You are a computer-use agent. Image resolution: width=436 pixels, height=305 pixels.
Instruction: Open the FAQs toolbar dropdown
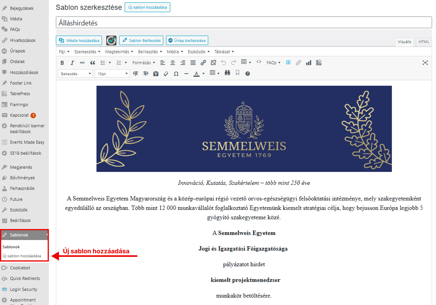click(x=273, y=63)
